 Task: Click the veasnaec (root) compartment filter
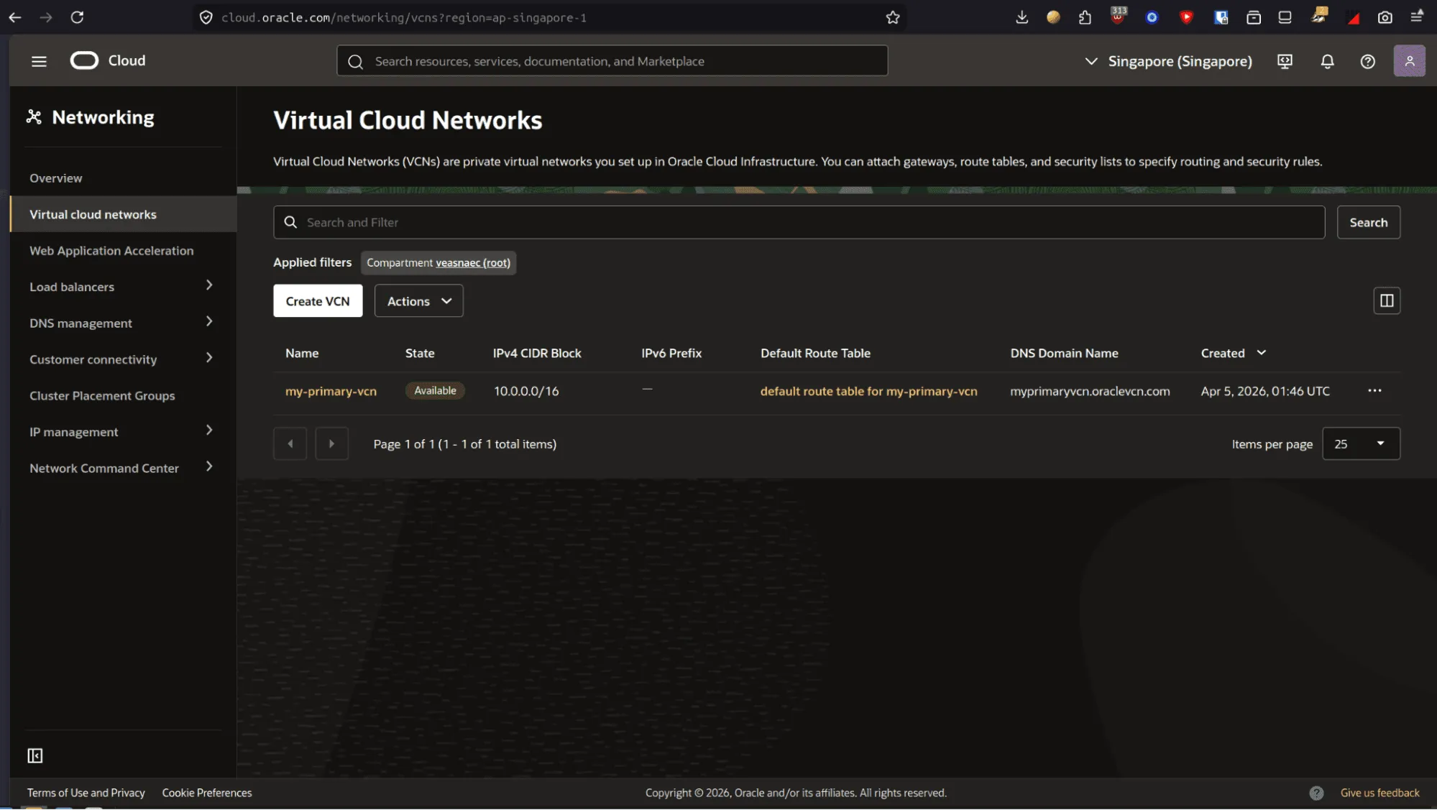tap(472, 262)
